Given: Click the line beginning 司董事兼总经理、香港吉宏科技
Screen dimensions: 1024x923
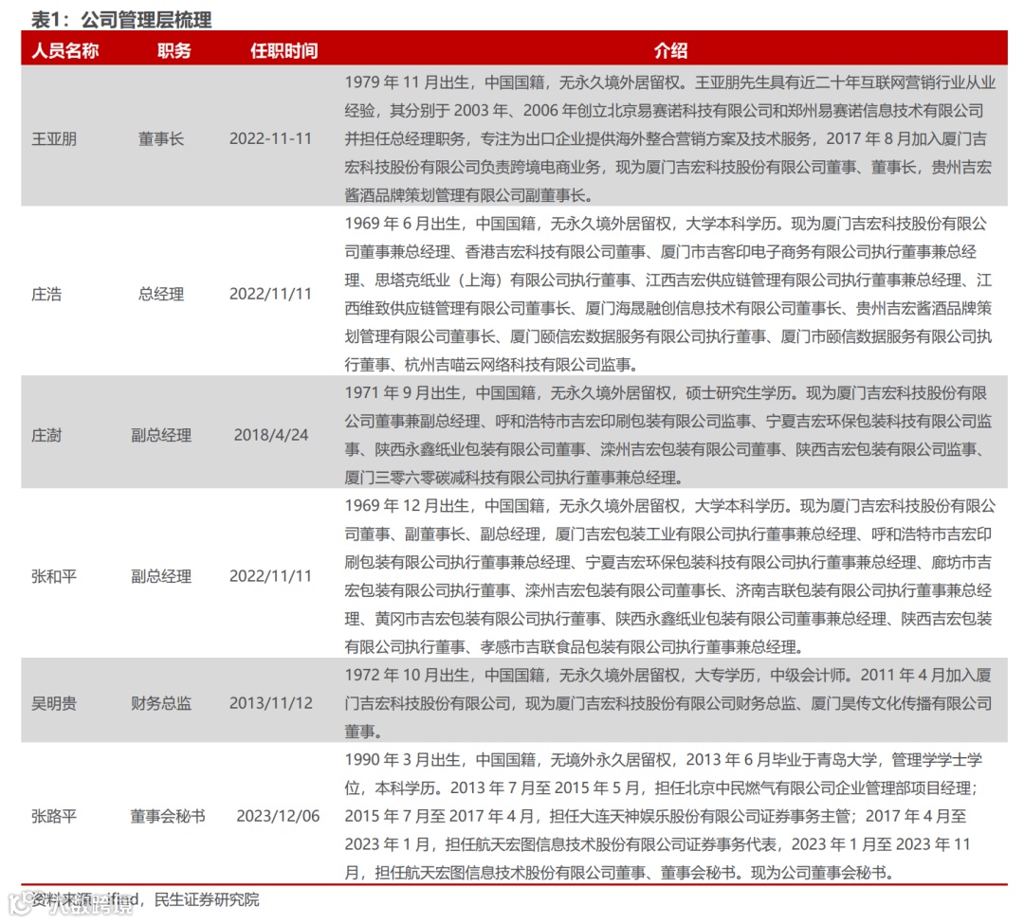Looking at the screenshot, I should pos(661,252).
